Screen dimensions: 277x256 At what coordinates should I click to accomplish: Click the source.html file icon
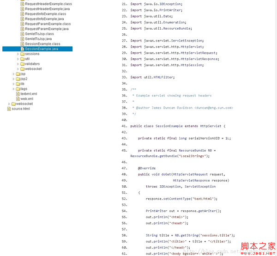(9, 109)
